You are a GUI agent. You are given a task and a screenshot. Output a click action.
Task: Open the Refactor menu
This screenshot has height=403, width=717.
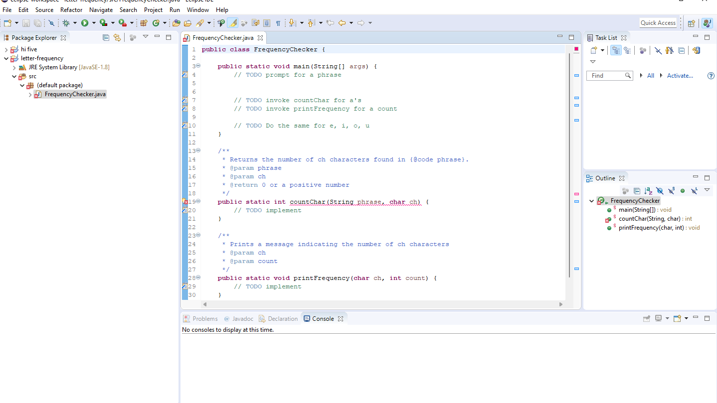[71, 9]
